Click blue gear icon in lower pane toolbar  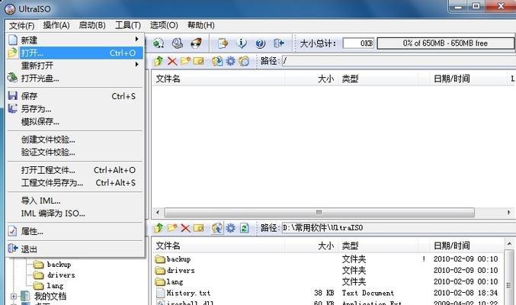pyautogui.click(x=231, y=228)
